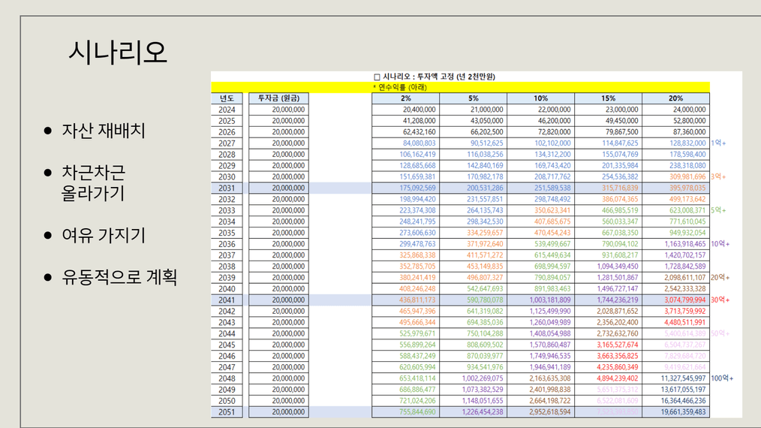Click the 10% column header
The width and height of the screenshot is (761, 428).
(540, 98)
